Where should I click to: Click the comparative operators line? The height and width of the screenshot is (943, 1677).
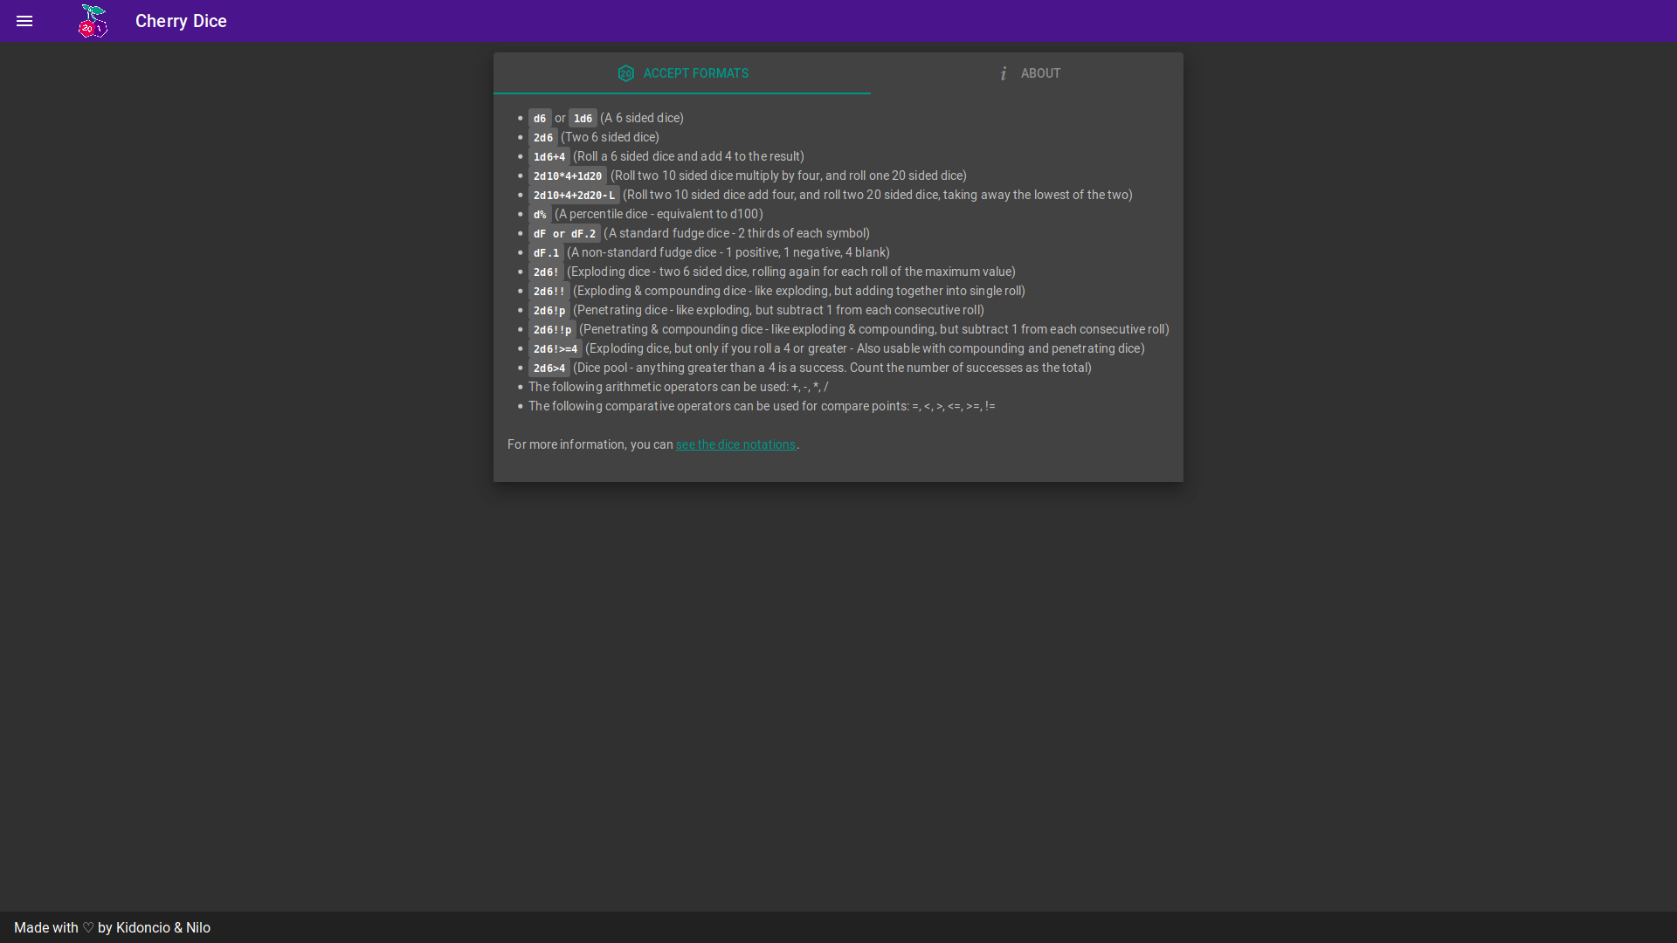762,406
